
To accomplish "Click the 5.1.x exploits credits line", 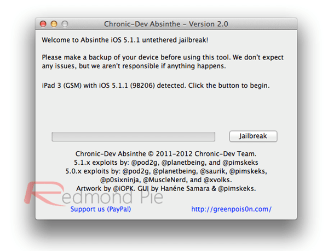I will 166,163.
